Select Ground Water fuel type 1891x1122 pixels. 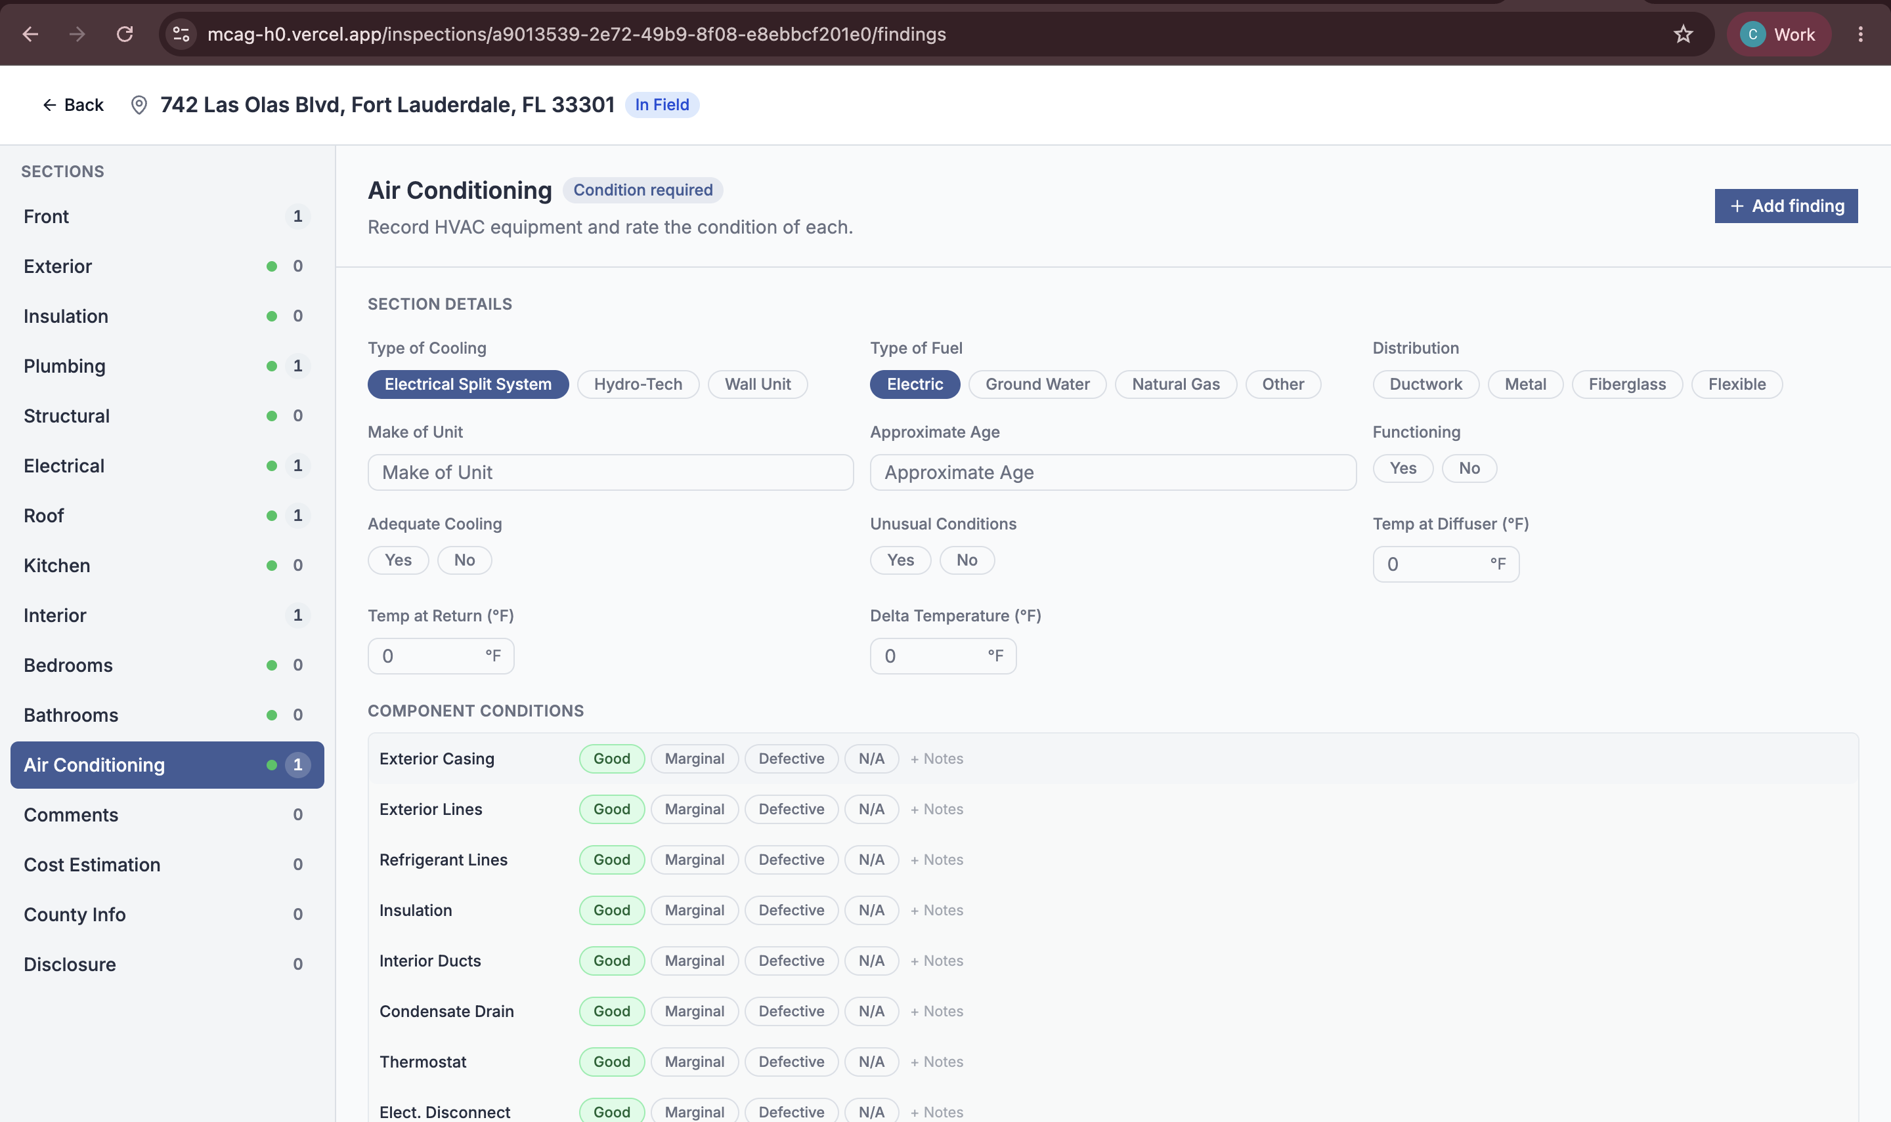[1037, 384]
